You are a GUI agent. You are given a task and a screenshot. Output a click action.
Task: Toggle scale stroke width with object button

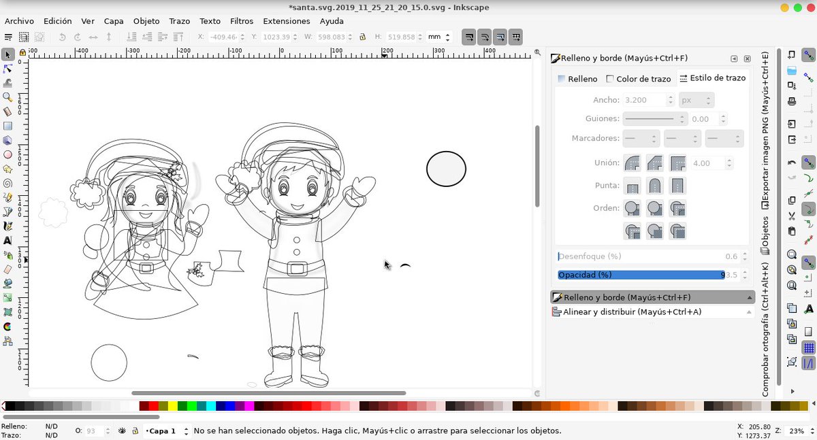click(x=468, y=37)
